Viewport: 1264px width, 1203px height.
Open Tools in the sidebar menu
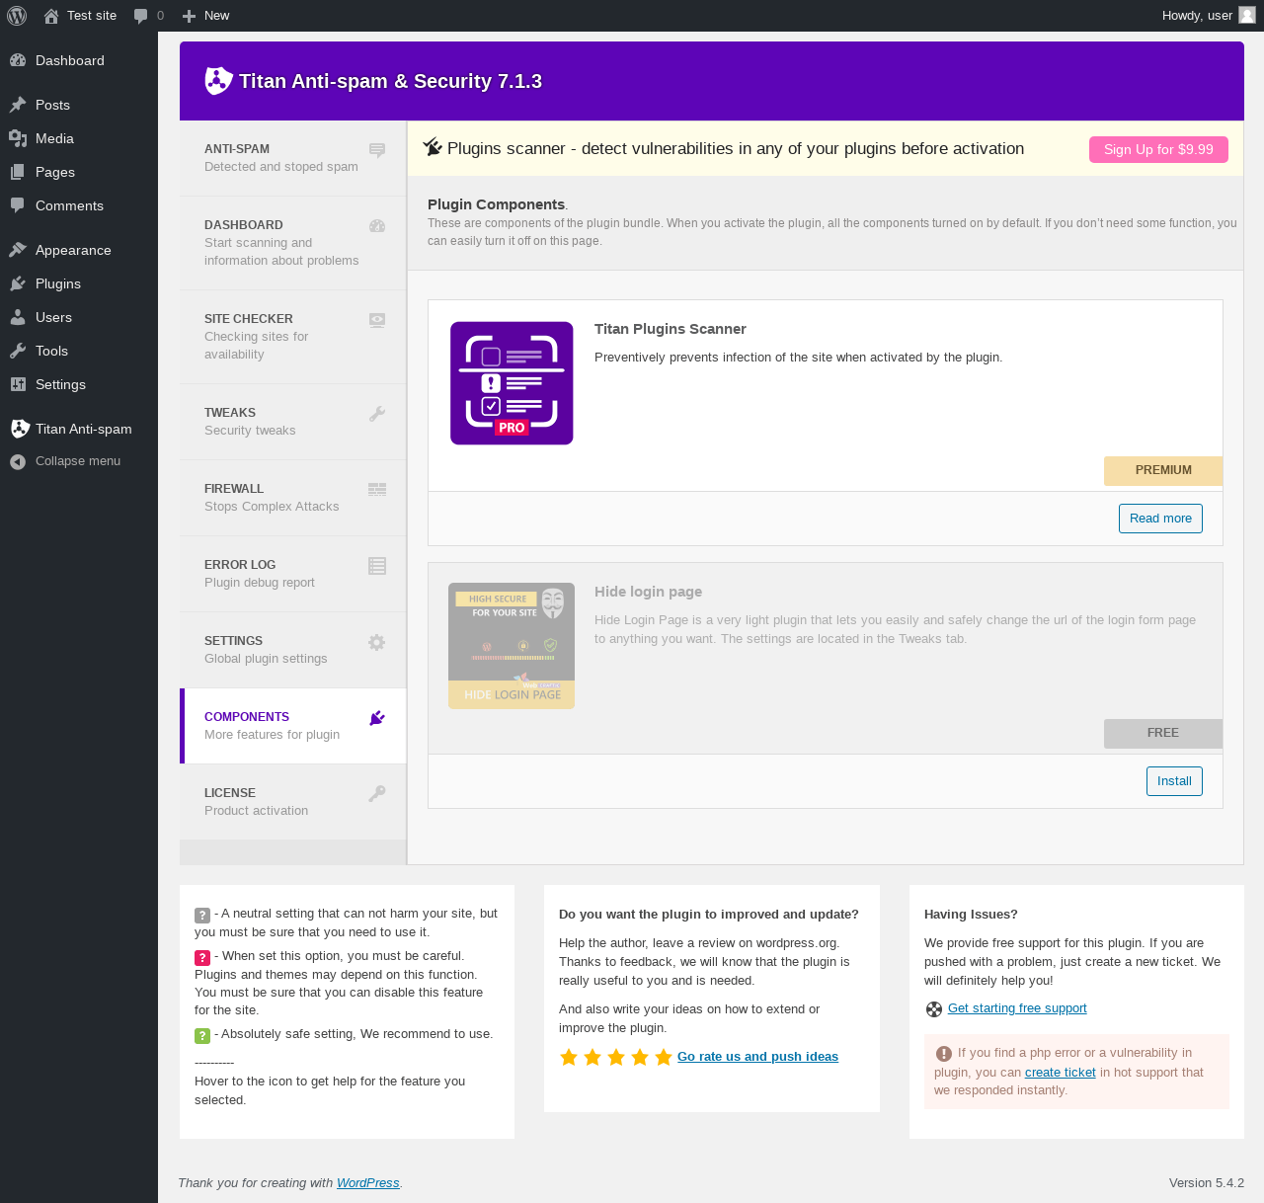(79, 351)
